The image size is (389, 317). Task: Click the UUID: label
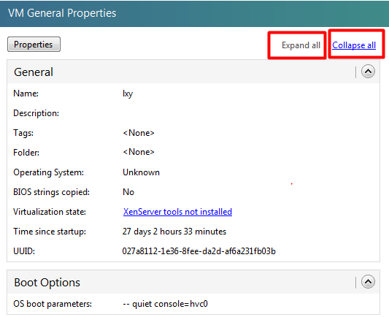(x=24, y=251)
